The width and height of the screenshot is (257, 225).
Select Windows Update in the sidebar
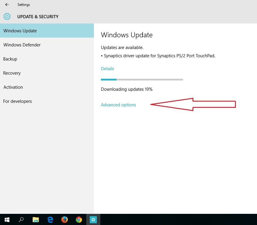[20, 31]
